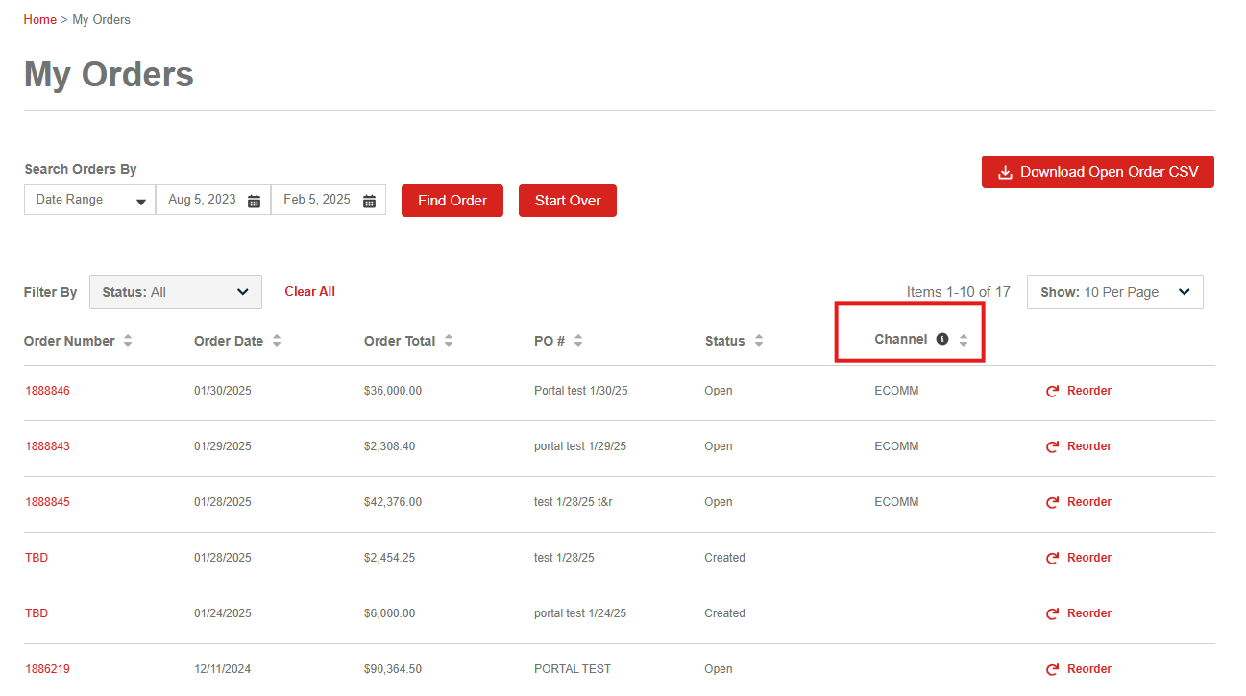Open the Date Range search dropdown
Viewport: 1246px width, 696px height.
point(90,200)
